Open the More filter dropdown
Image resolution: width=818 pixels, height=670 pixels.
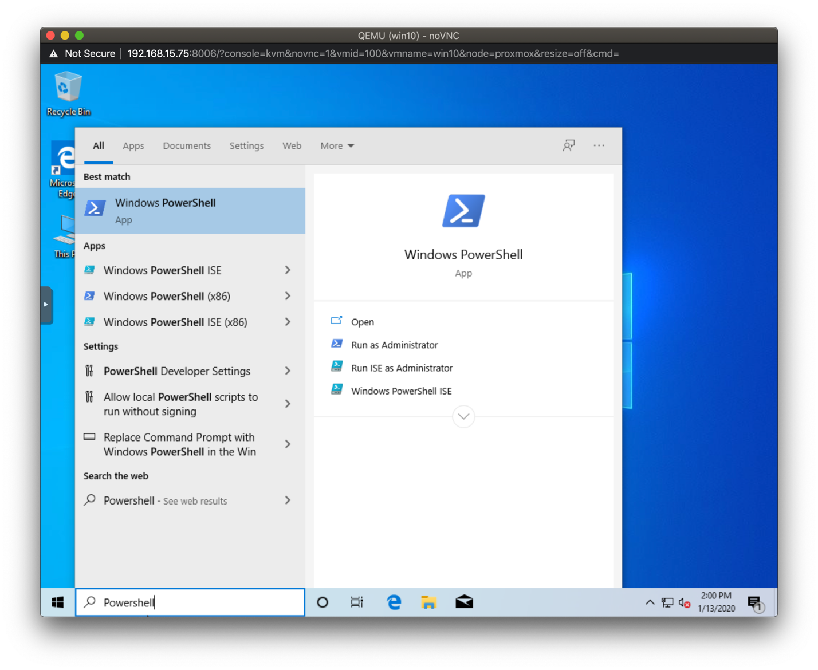pyautogui.click(x=337, y=145)
